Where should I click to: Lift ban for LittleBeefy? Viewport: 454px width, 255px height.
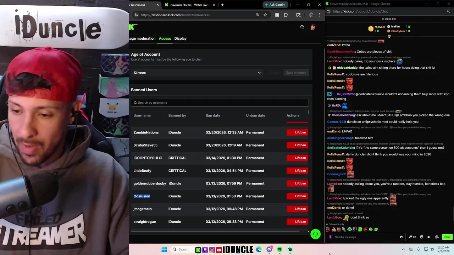tap(297, 171)
